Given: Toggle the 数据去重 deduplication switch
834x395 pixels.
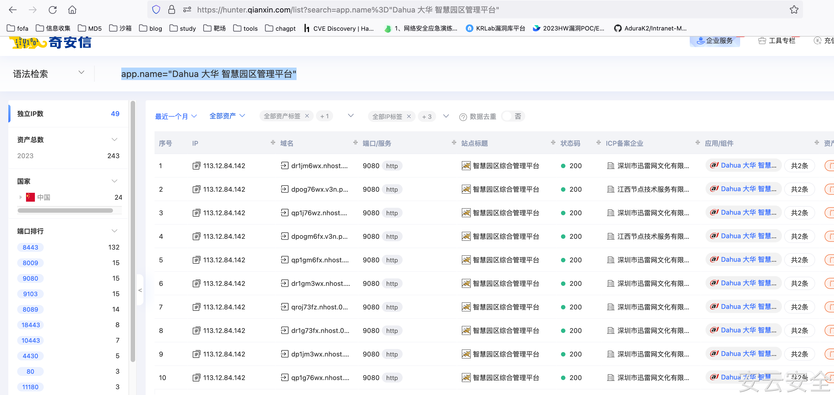Looking at the screenshot, I should point(513,116).
